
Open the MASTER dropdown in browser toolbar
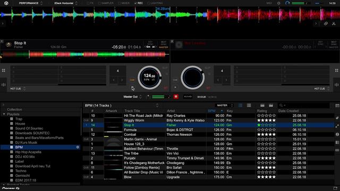(x=225, y=106)
